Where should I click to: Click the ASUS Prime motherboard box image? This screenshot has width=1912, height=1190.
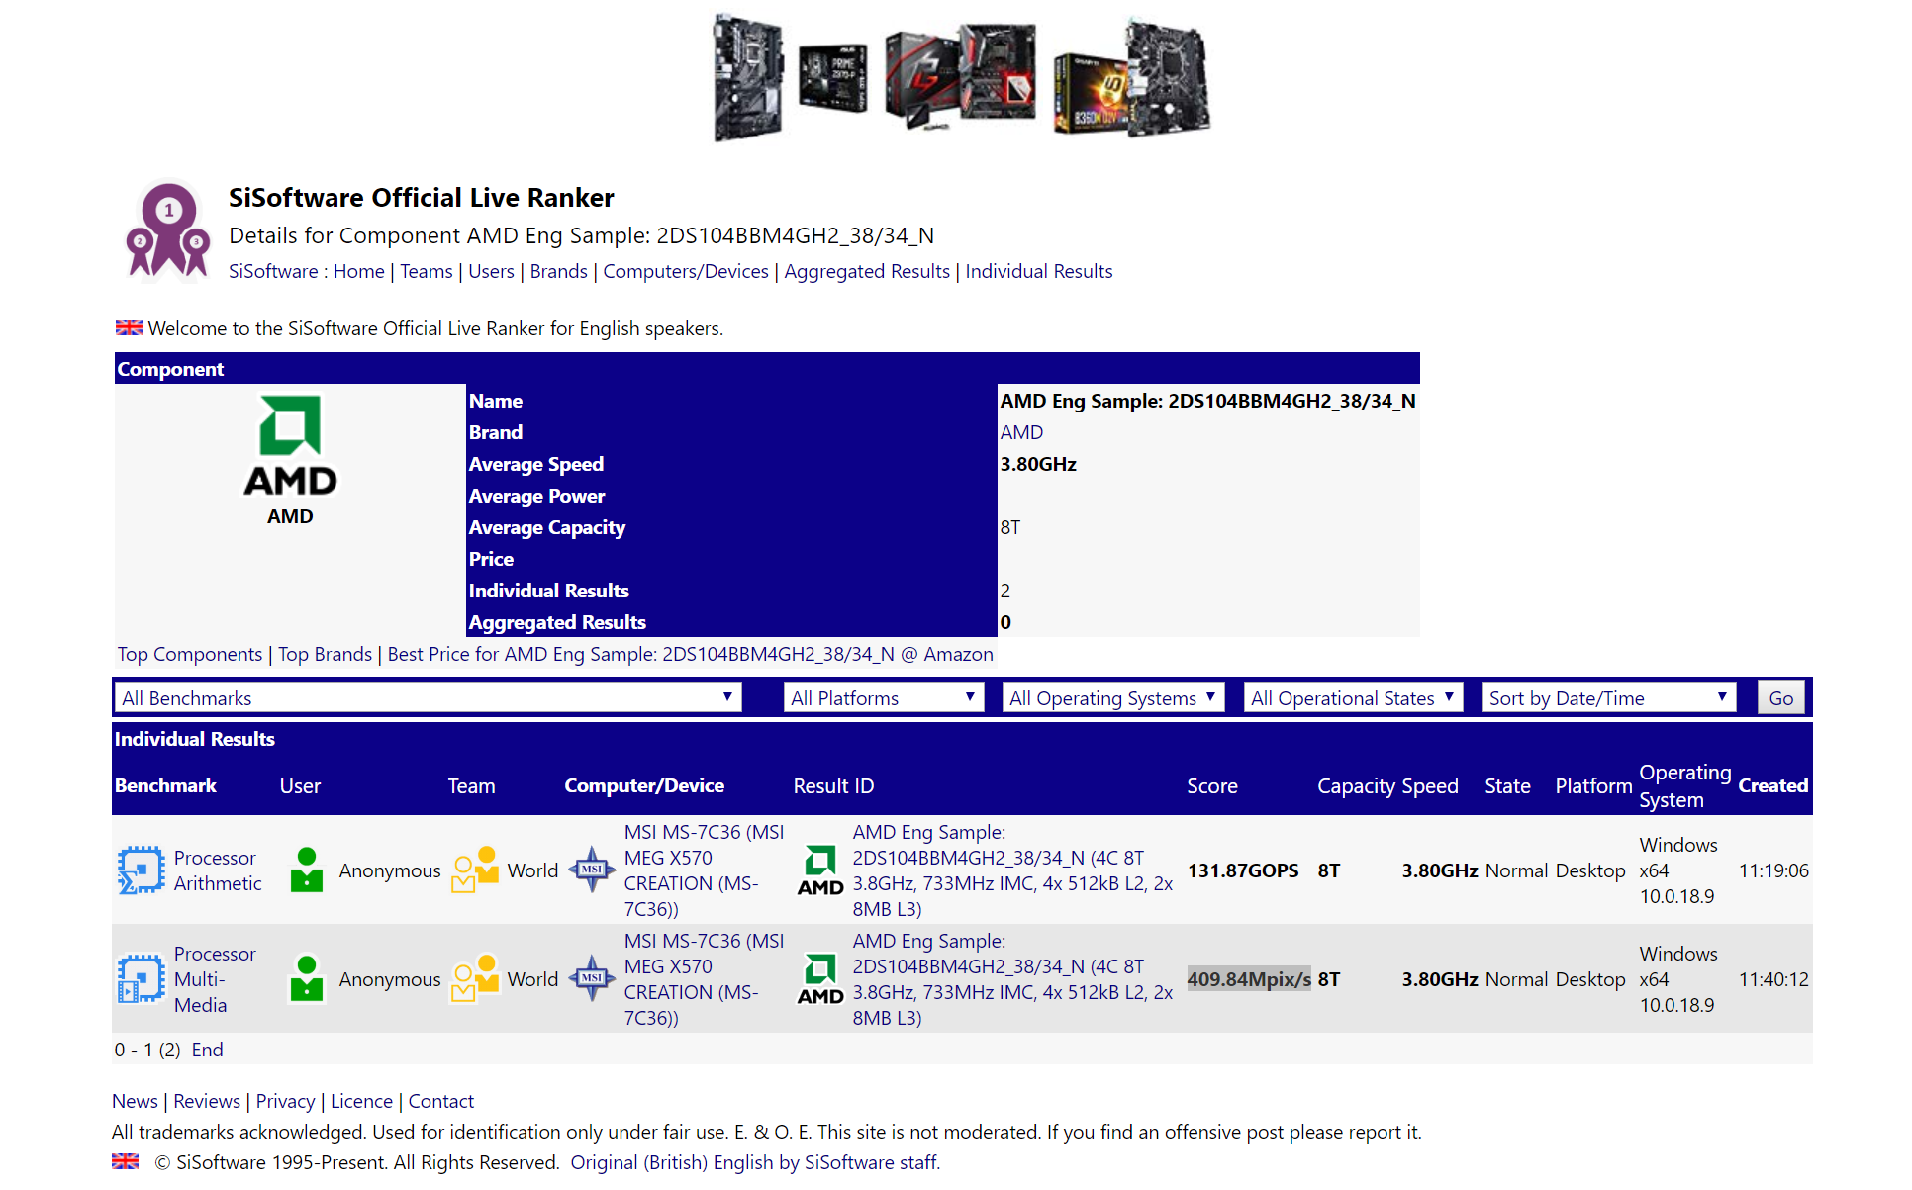833,77
